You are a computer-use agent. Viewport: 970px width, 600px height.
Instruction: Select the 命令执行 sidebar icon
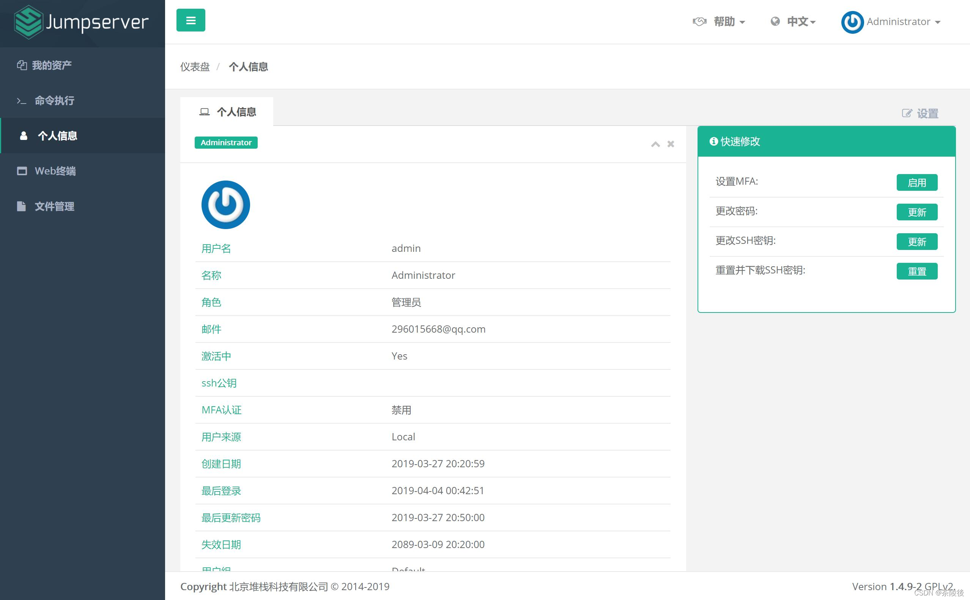(x=22, y=101)
